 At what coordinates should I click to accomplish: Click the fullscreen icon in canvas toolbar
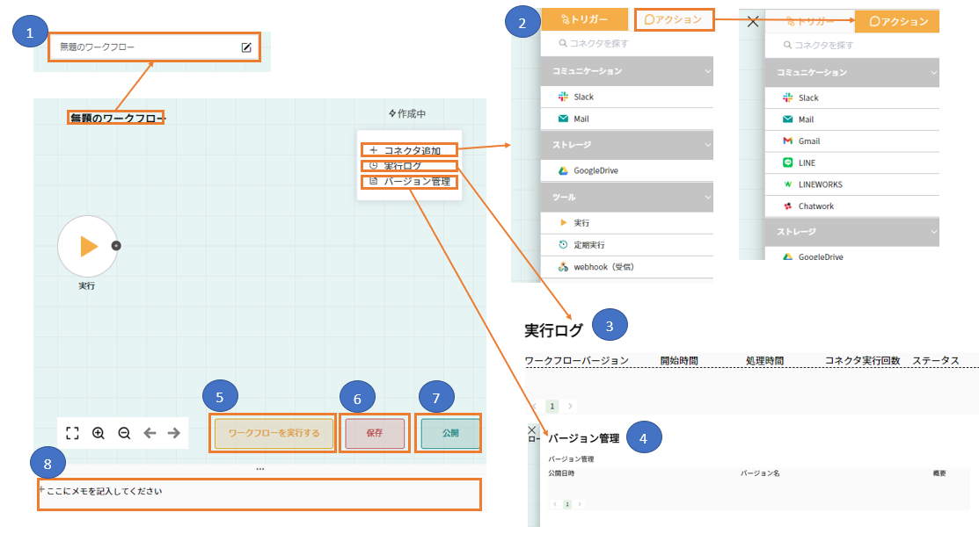click(x=73, y=433)
